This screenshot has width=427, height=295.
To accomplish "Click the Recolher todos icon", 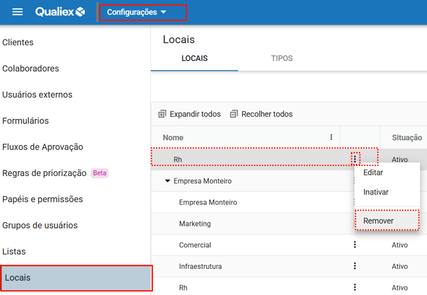I will [x=234, y=114].
